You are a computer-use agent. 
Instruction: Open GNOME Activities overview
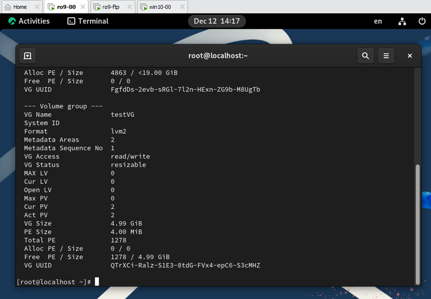[x=29, y=21]
